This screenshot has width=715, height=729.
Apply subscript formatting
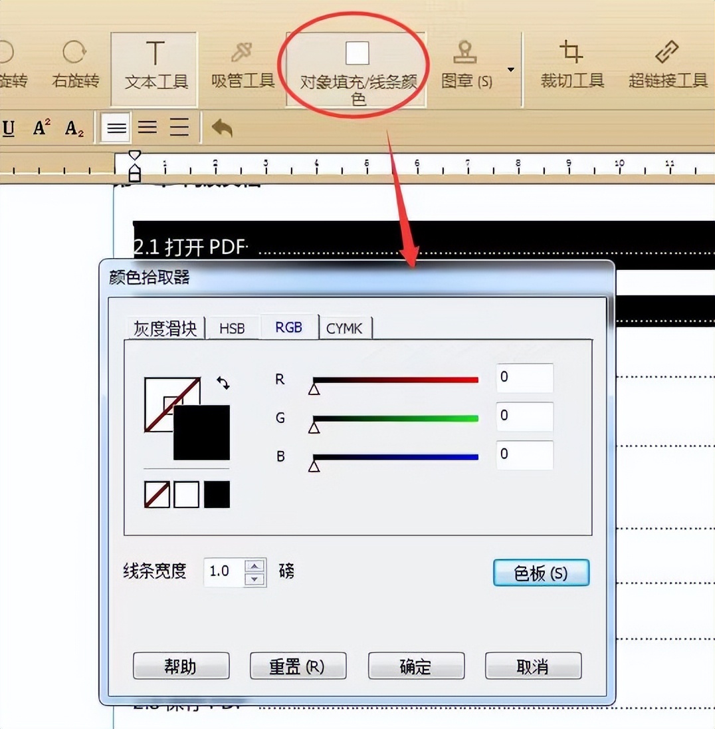coord(74,128)
